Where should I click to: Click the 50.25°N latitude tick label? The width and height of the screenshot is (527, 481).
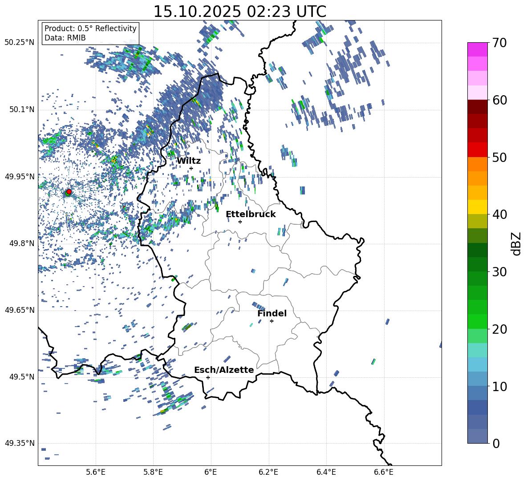pyautogui.click(x=20, y=43)
